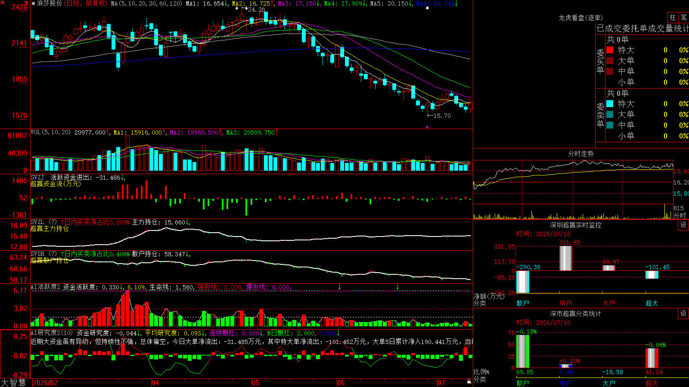Click the dark red 大单 buy order swatch
689x387 pixels.
click(610, 61)
